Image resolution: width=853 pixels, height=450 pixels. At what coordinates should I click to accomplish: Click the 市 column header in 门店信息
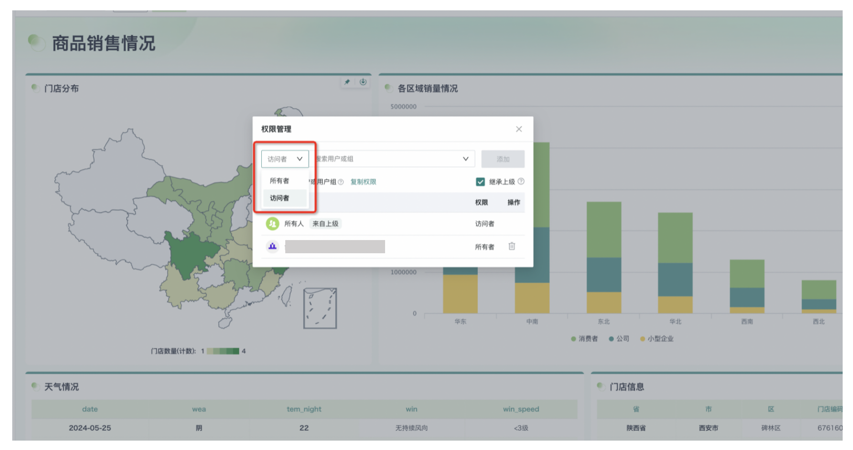point(708,409)
